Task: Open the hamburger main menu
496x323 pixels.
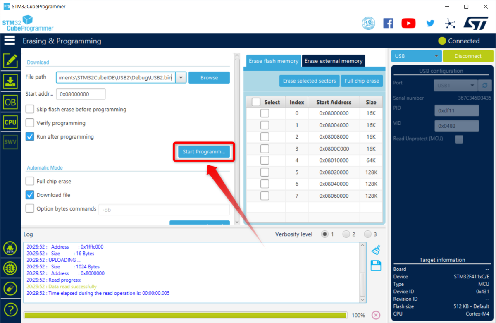Action: click(9, 41)
